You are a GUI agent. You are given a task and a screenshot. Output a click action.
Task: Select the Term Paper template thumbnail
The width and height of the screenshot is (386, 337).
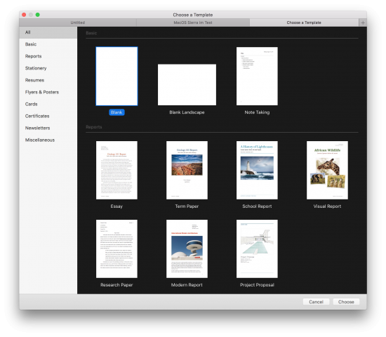coord(187,170)
